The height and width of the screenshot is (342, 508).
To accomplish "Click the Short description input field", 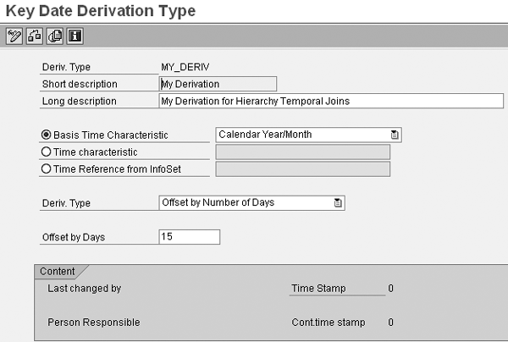I will [218, 84].
